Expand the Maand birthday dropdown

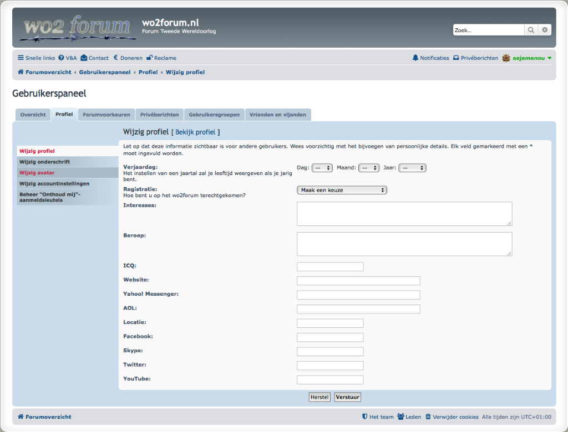(369, 168)
